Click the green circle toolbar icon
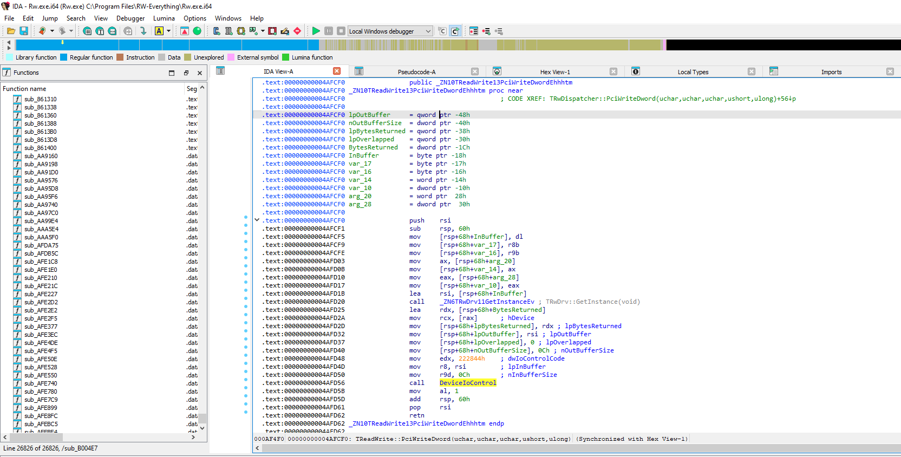Screen dimensions: 901x457 point(197,31)
